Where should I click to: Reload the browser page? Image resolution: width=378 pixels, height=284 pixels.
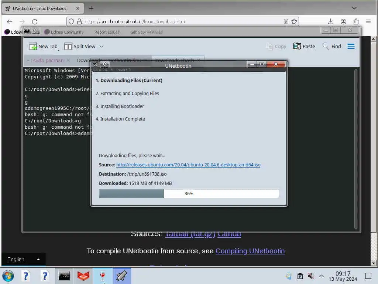tap(35, 21)
